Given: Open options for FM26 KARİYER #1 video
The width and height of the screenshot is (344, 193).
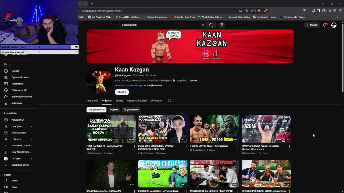Looking at the screenshot, I should [134, 146].
